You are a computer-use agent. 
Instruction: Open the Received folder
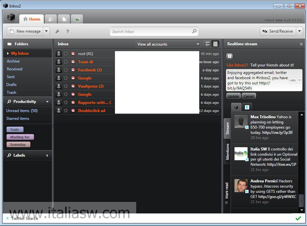[14, 69]
